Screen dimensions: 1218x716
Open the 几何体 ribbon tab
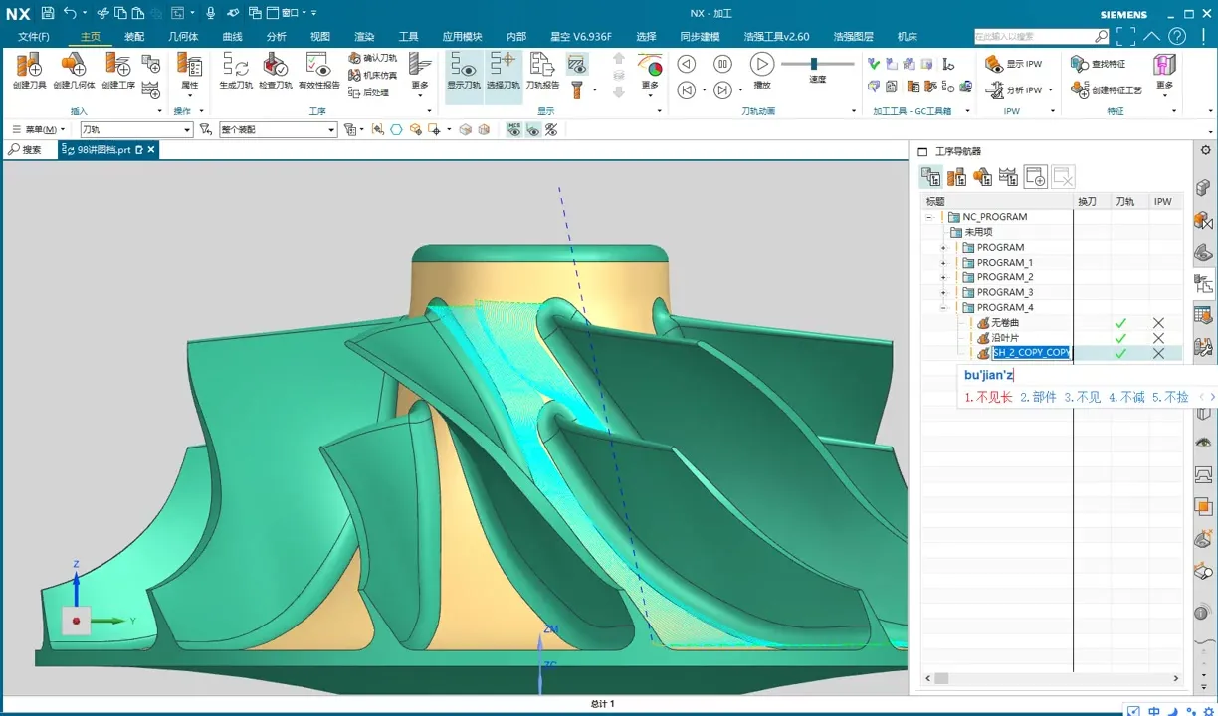183,37
